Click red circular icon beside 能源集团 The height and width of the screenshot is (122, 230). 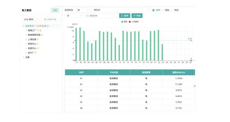(x=43, y=26)
